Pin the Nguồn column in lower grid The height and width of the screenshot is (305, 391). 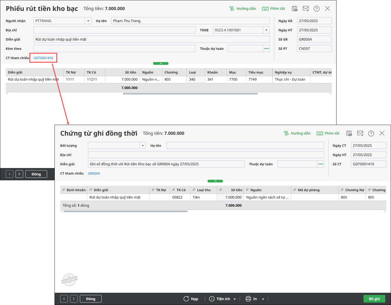coord(247,190)
